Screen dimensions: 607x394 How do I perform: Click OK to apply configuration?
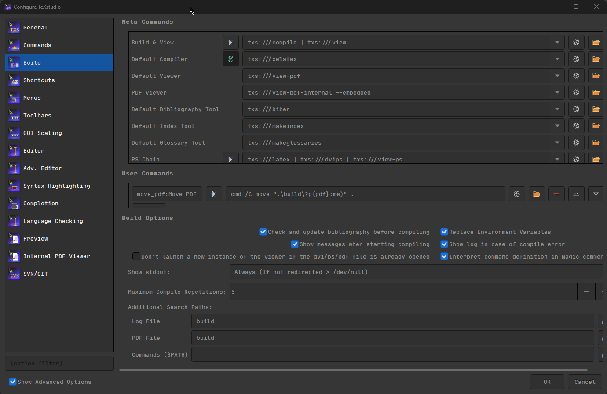tap(547, 382)
